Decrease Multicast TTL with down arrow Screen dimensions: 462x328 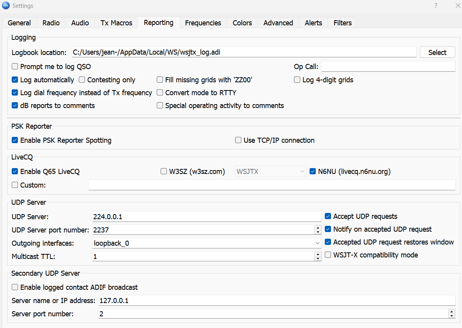pyautogui.click(x=318, y=259)
